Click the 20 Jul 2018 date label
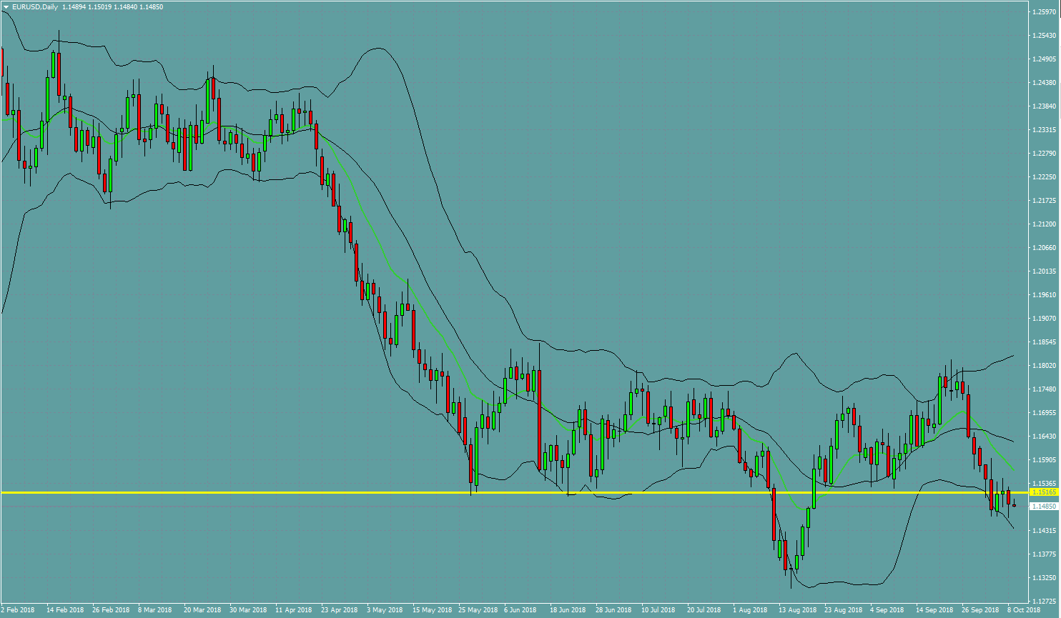1061x618 pixels. pos(704,610)
